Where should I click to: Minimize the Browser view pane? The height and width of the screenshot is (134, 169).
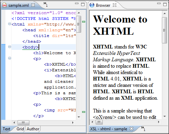tap(159, 3)
